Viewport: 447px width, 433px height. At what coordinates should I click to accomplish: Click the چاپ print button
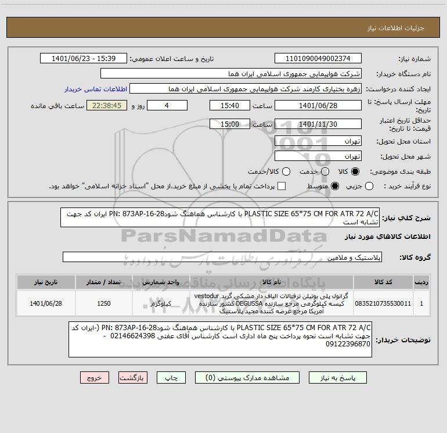pyautogui.click(x=171, y=378)
